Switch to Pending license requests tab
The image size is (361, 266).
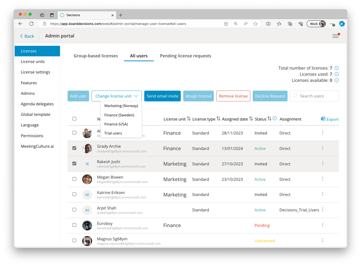(x=185, y=56)
